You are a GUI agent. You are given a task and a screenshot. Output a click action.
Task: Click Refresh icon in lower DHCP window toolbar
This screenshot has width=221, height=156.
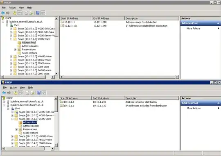point(27,93)
